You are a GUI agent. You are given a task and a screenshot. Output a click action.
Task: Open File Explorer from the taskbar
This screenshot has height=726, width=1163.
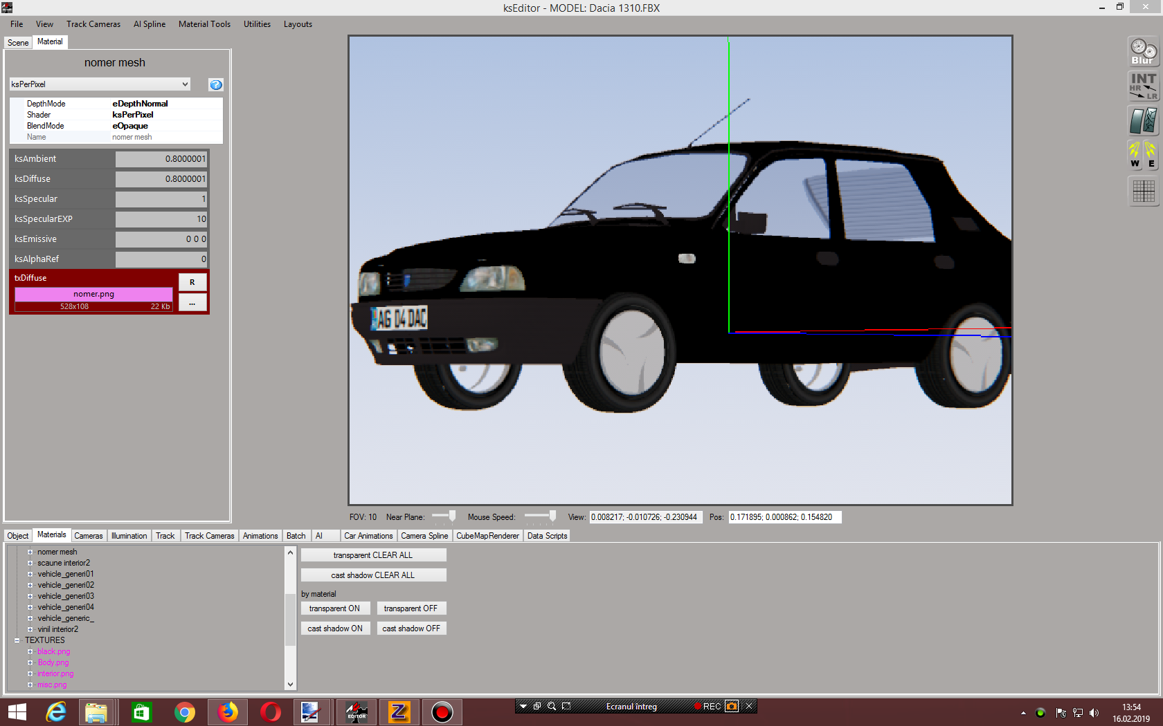tap(96, 711)
